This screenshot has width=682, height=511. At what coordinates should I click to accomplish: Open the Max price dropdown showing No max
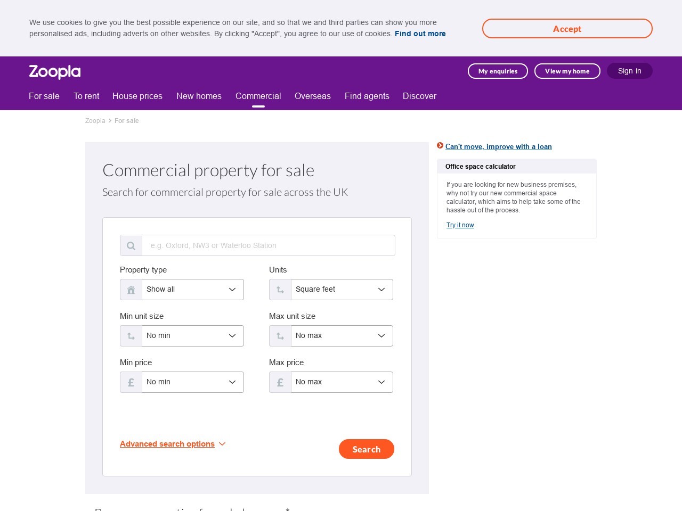pos(342,382)
